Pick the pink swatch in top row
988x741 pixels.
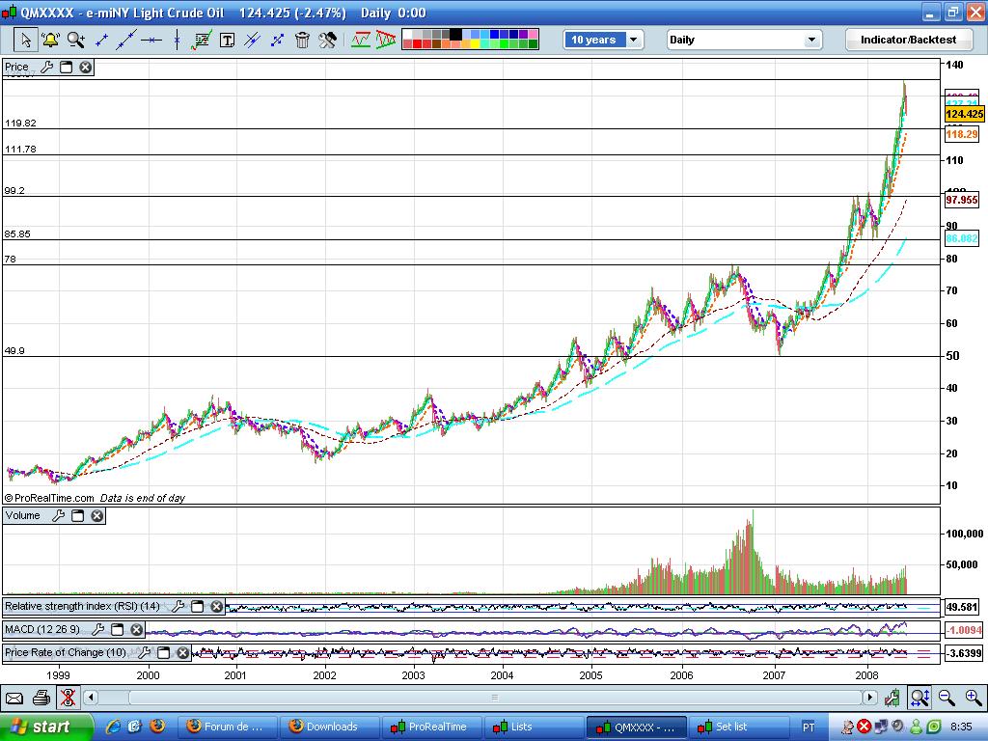click(533, 34)
